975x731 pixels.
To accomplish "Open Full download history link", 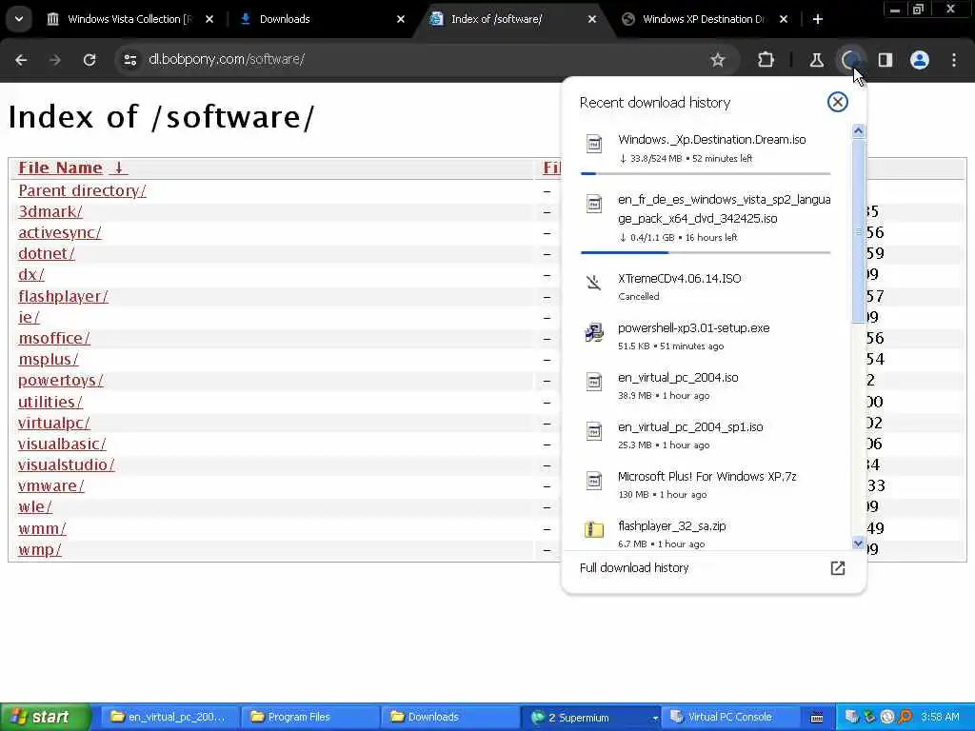I will click(634, 568).
